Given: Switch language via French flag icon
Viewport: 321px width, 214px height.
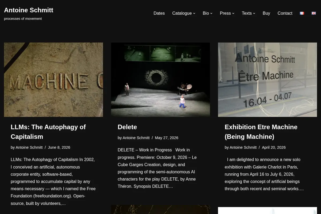Looking at the screenshot, I should click(302, 13).
